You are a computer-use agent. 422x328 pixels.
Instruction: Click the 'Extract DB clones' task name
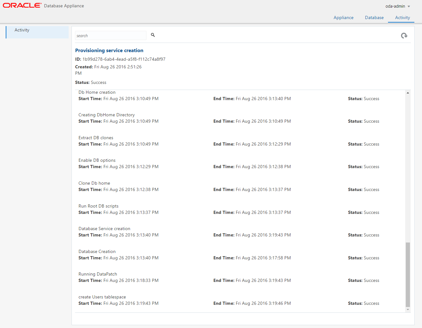pos(96,138)
